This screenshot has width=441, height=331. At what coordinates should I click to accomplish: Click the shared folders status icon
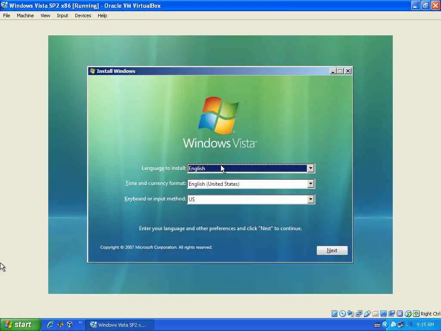coord(375,314)
